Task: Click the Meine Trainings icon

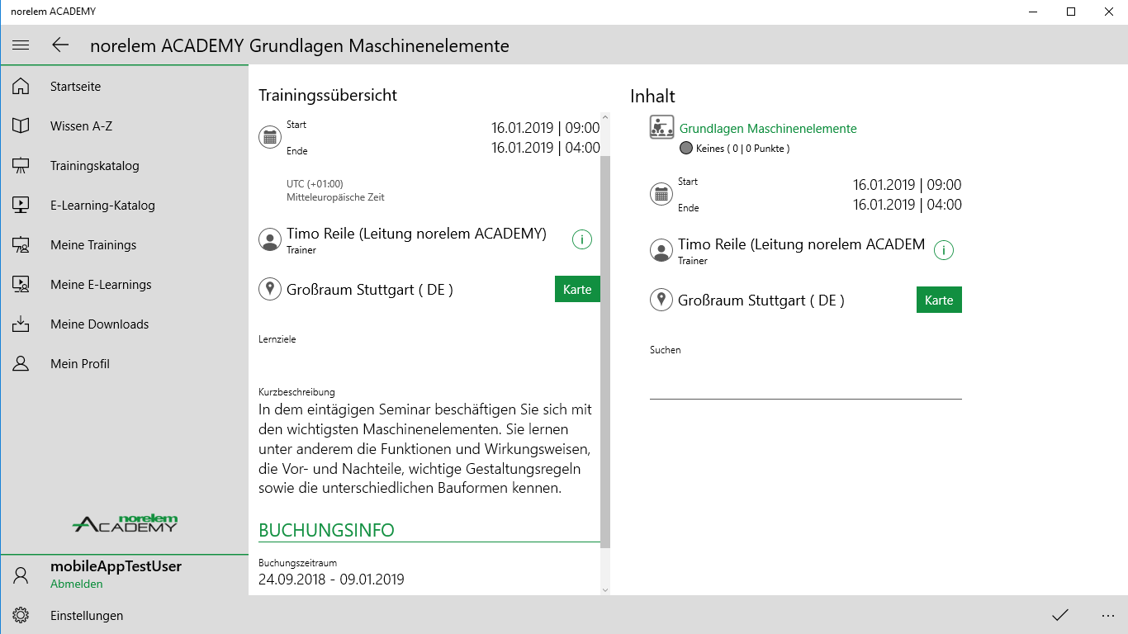Action: [21, 245]
